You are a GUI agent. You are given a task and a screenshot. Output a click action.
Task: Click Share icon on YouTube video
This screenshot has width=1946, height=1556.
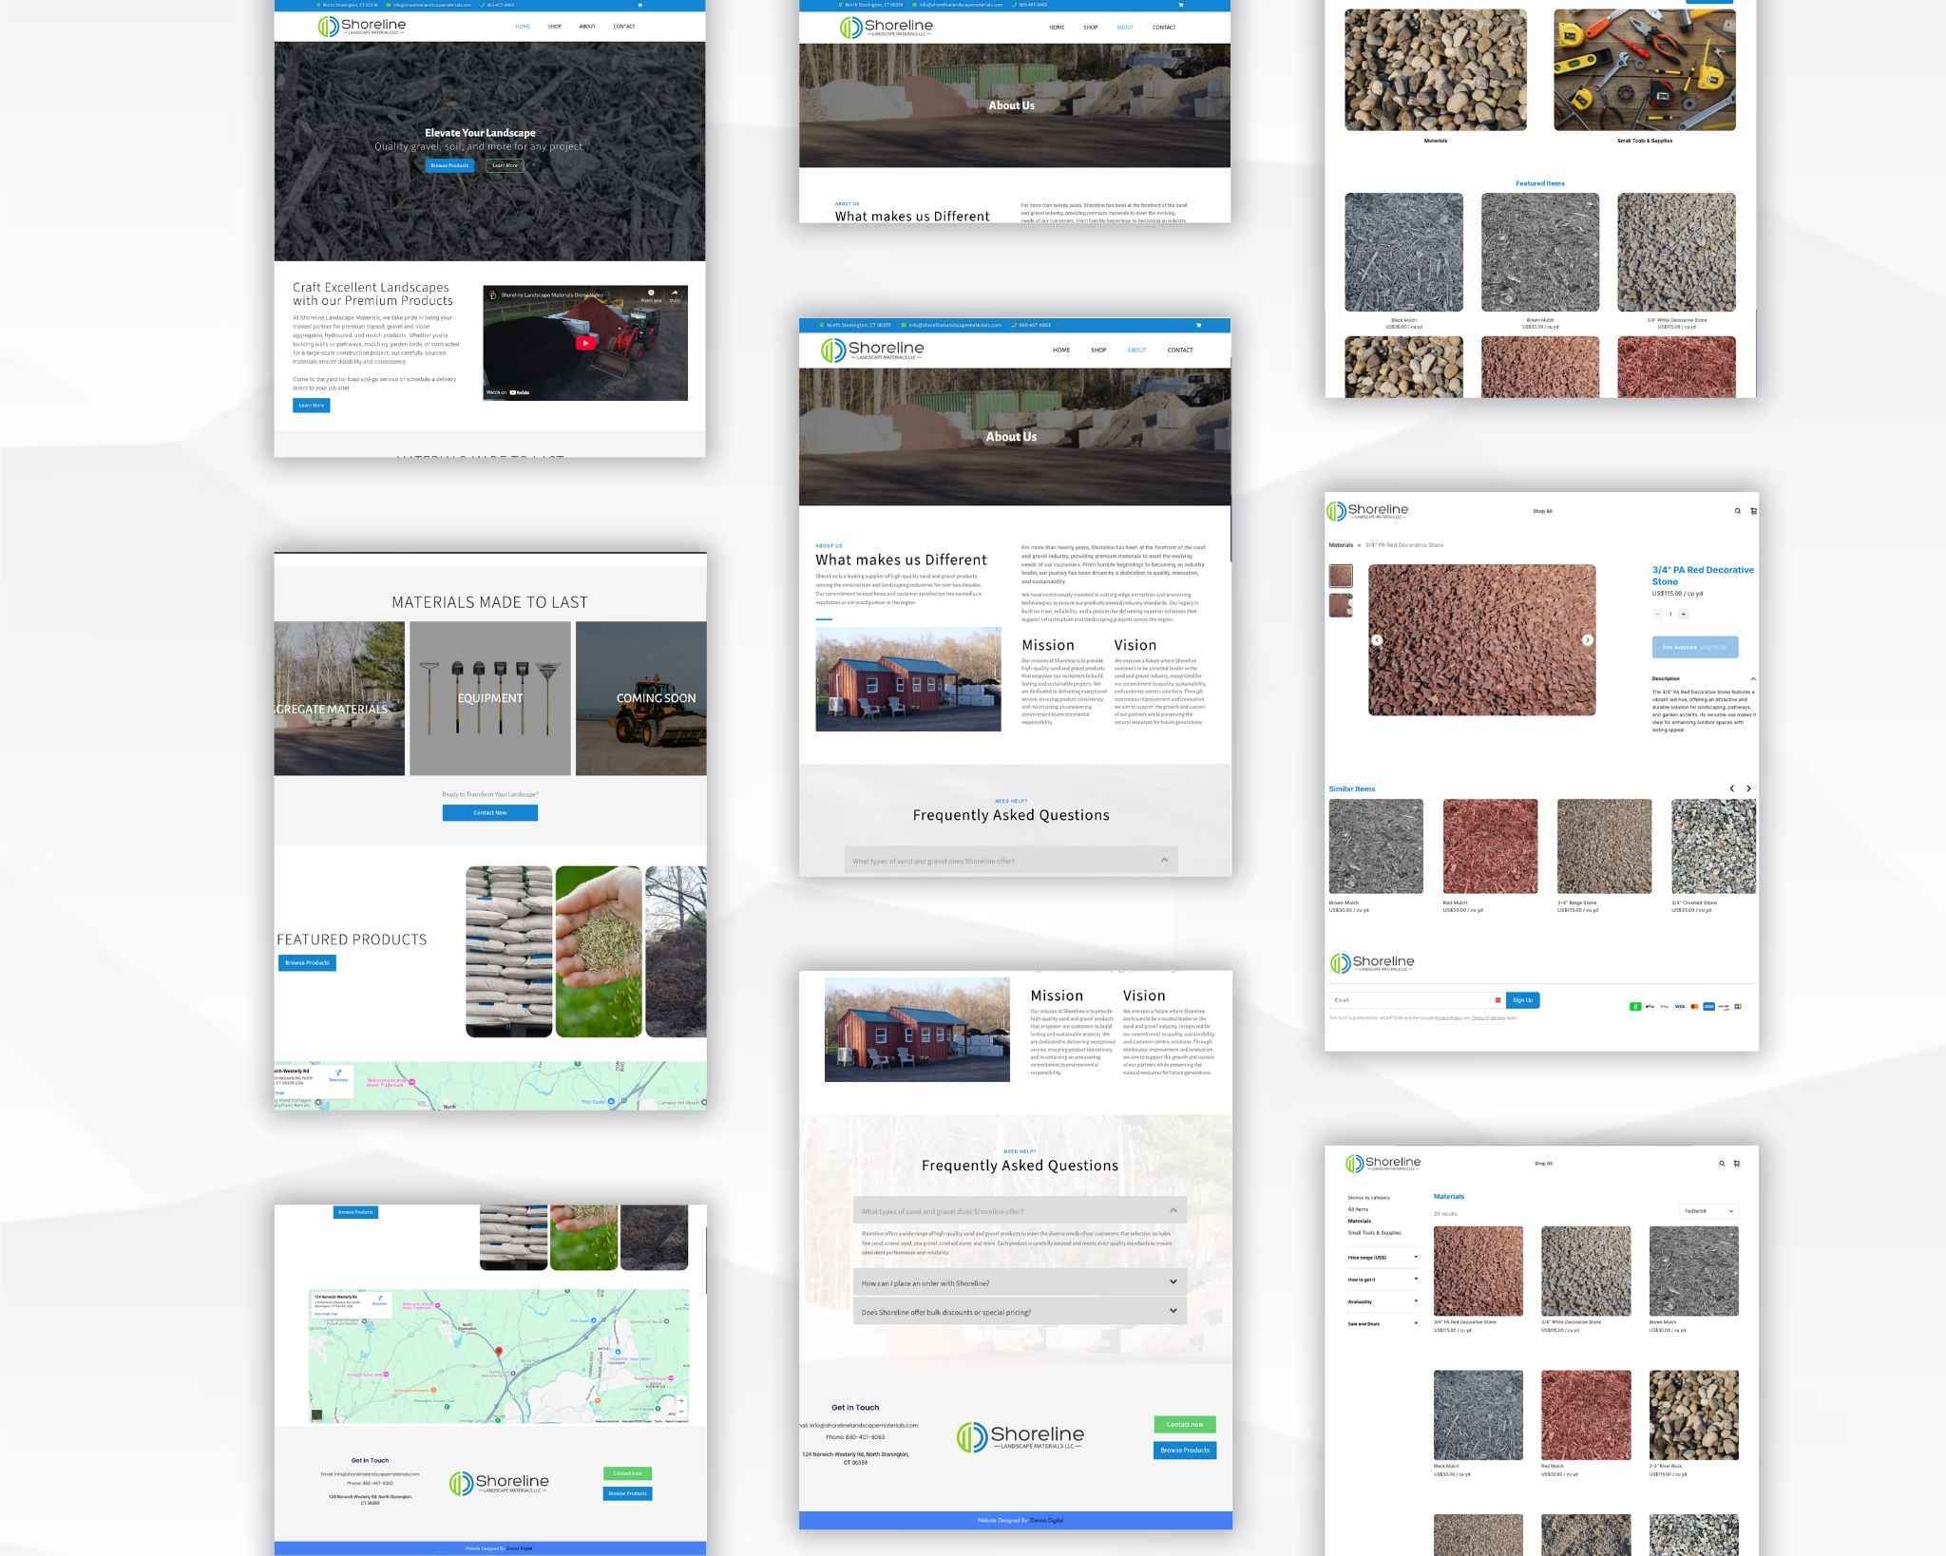coord(675,294)
